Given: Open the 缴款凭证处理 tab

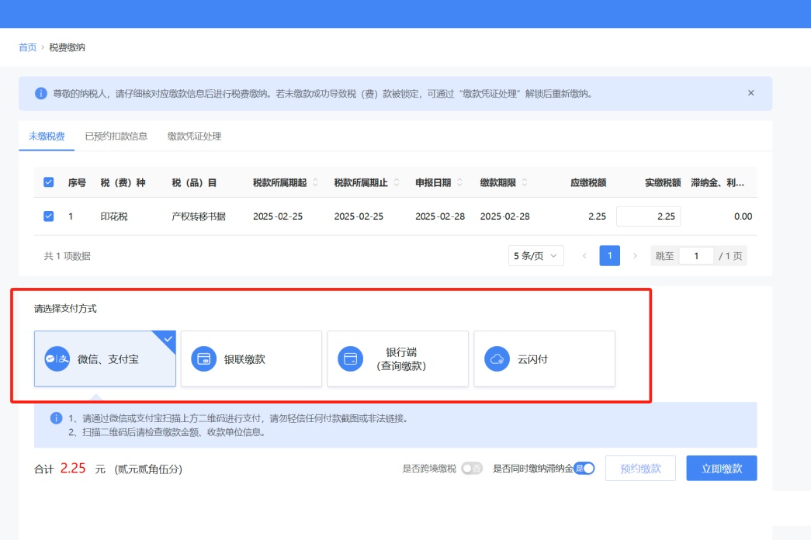Looking at the screenshot, I should point(194,137).
